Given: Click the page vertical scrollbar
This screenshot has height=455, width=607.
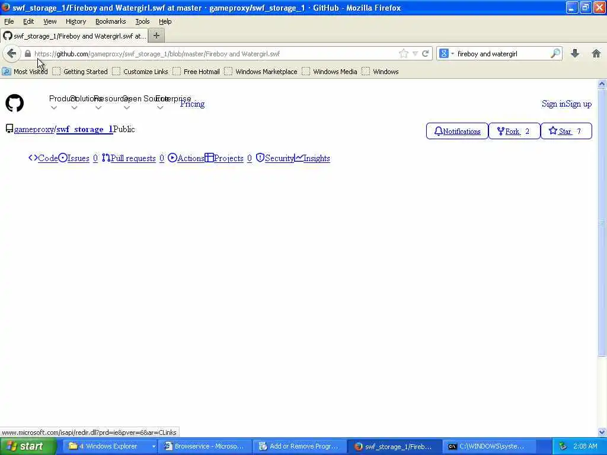Looking at the screenshot, I should coord(602,222).
